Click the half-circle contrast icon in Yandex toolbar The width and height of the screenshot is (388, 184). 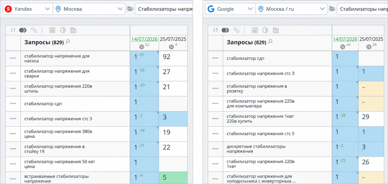tap(63, 30)
